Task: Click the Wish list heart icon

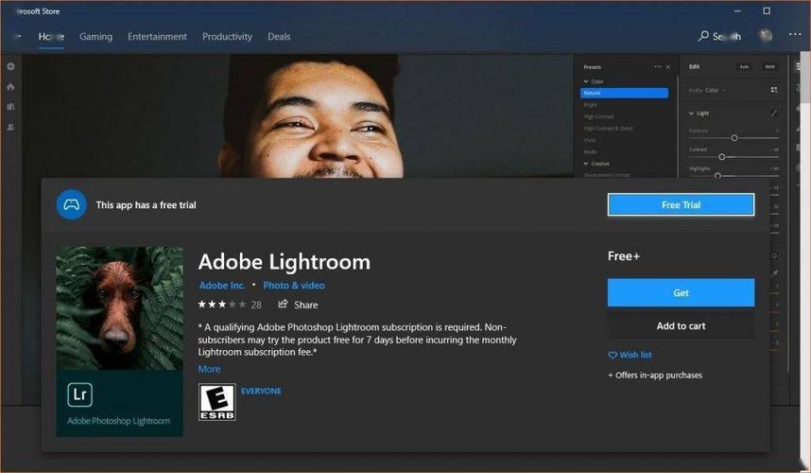Action: [x=613, y=355]
